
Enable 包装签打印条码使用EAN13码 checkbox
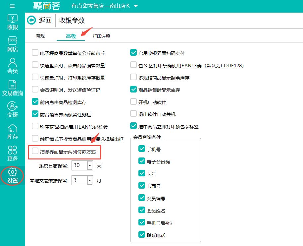(x=133, y=65)
